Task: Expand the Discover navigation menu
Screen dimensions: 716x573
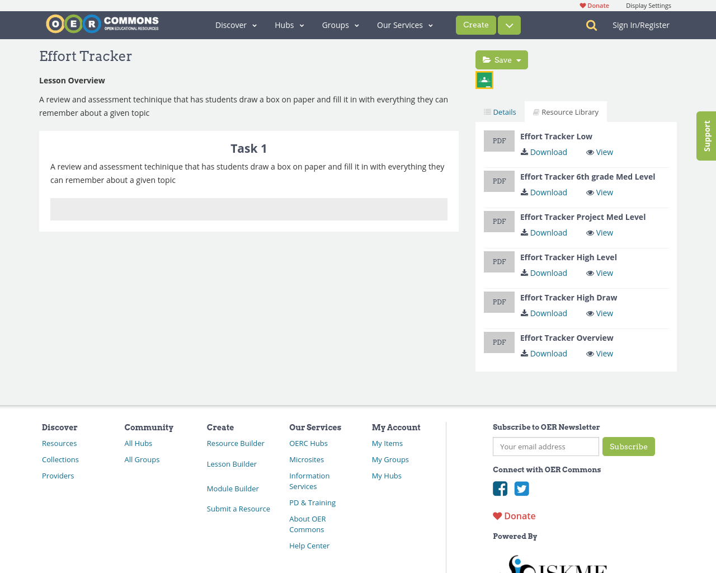Action: 235,25
